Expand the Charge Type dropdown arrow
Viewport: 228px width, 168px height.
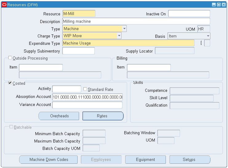tap(119, 36)
